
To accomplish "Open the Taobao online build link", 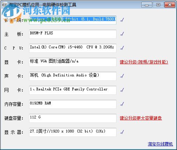I will [x=160, y=144].
